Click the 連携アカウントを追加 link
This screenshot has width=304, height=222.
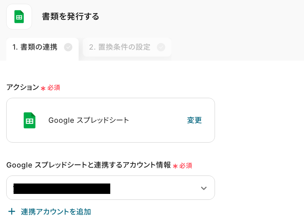tap(56, 212)
